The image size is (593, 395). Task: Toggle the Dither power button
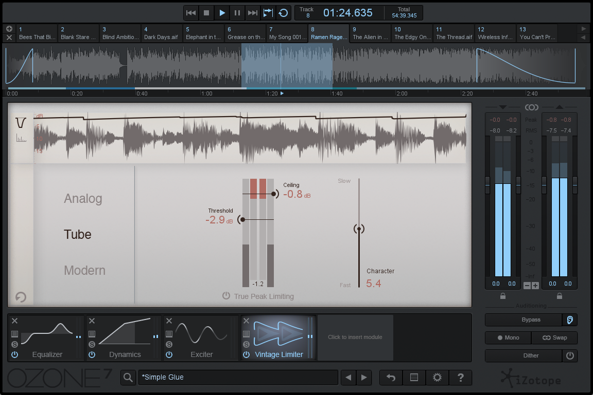click(570, 355)
